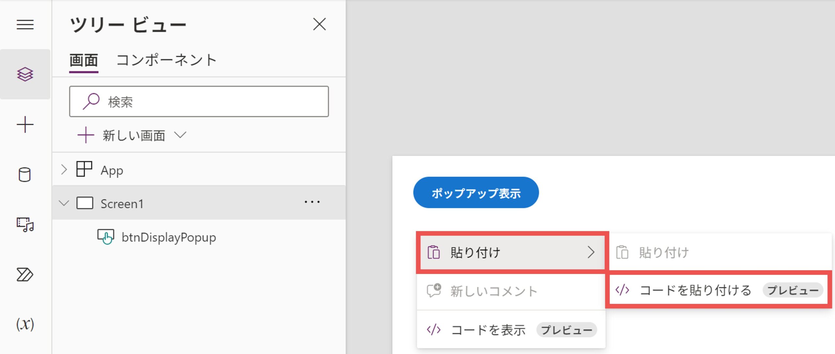Viewport: 835px width, 354px height.
Task: Open the Variables (x) icon
Action: point(25,324)
